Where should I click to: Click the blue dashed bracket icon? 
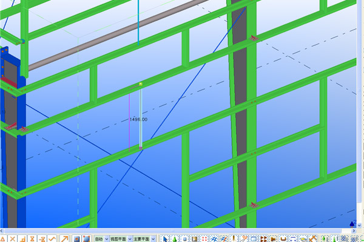(x=293, y=239)
